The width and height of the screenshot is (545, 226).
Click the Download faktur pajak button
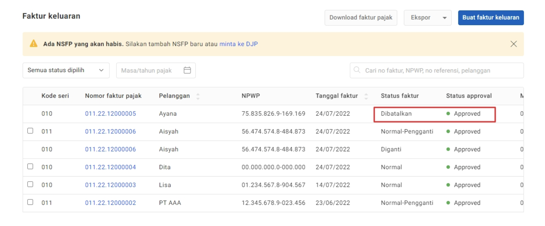[x=361, y=18]
